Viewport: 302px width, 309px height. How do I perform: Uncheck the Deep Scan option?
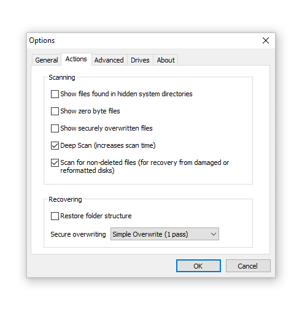(x=55, y=146)
